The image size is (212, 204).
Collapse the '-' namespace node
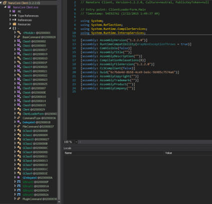coord(10,28)
